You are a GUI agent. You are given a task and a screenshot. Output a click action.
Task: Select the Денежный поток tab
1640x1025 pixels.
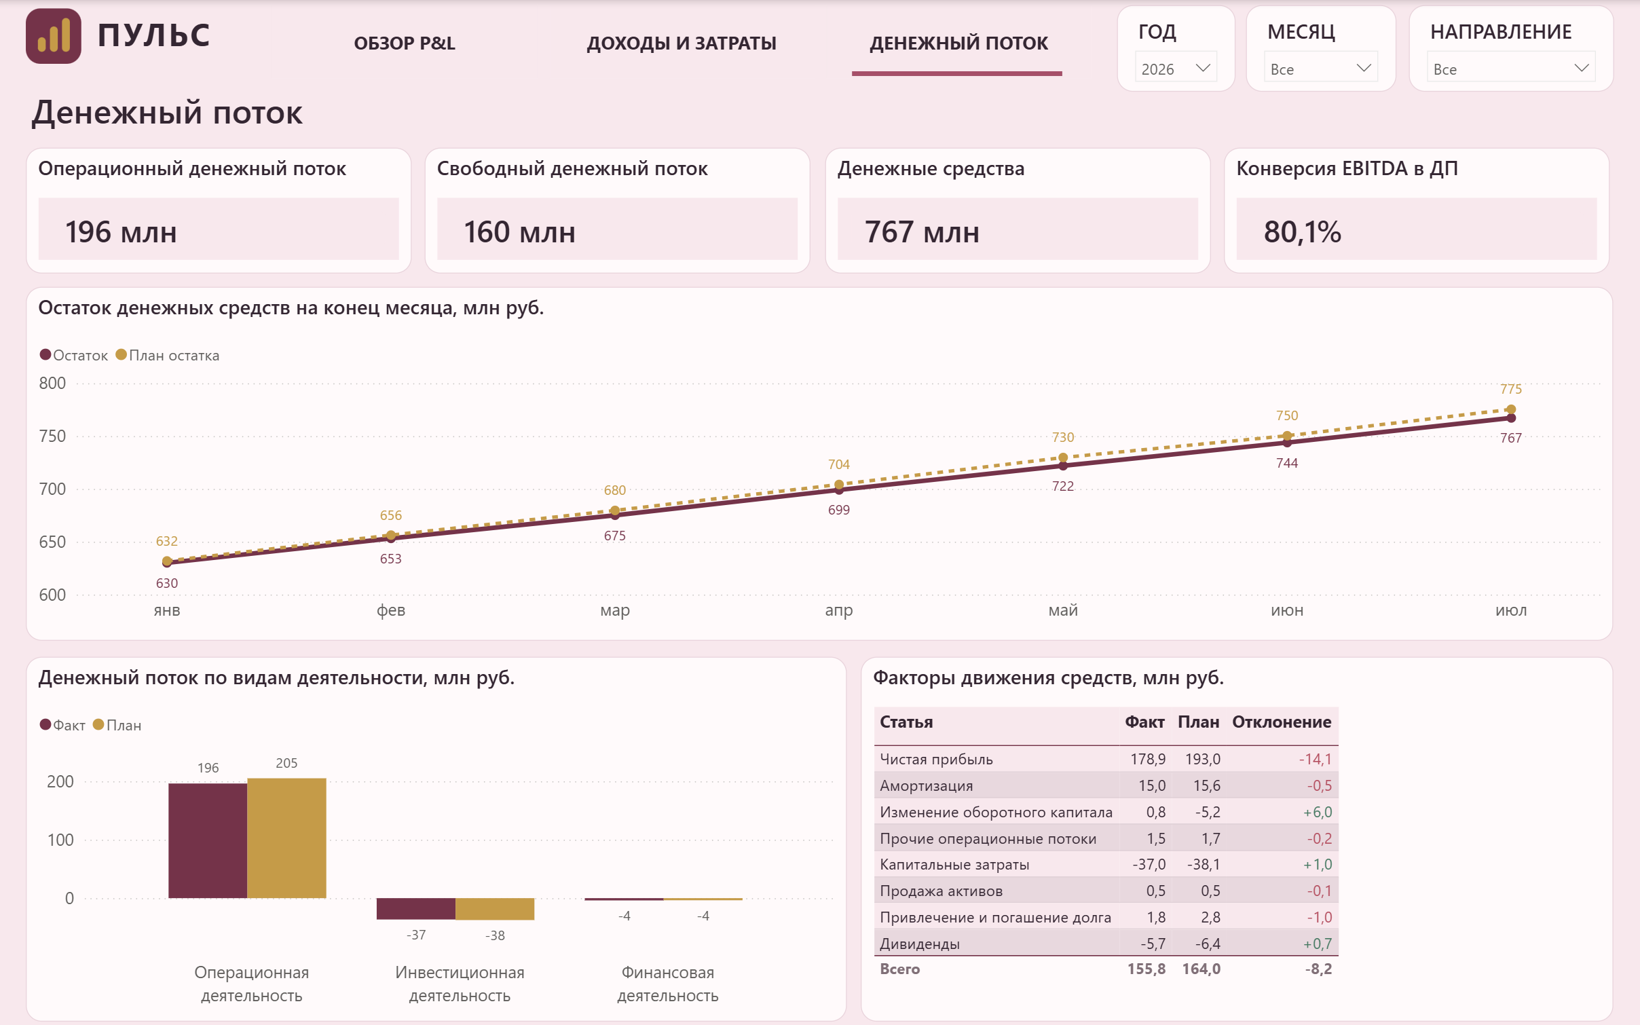958,43
